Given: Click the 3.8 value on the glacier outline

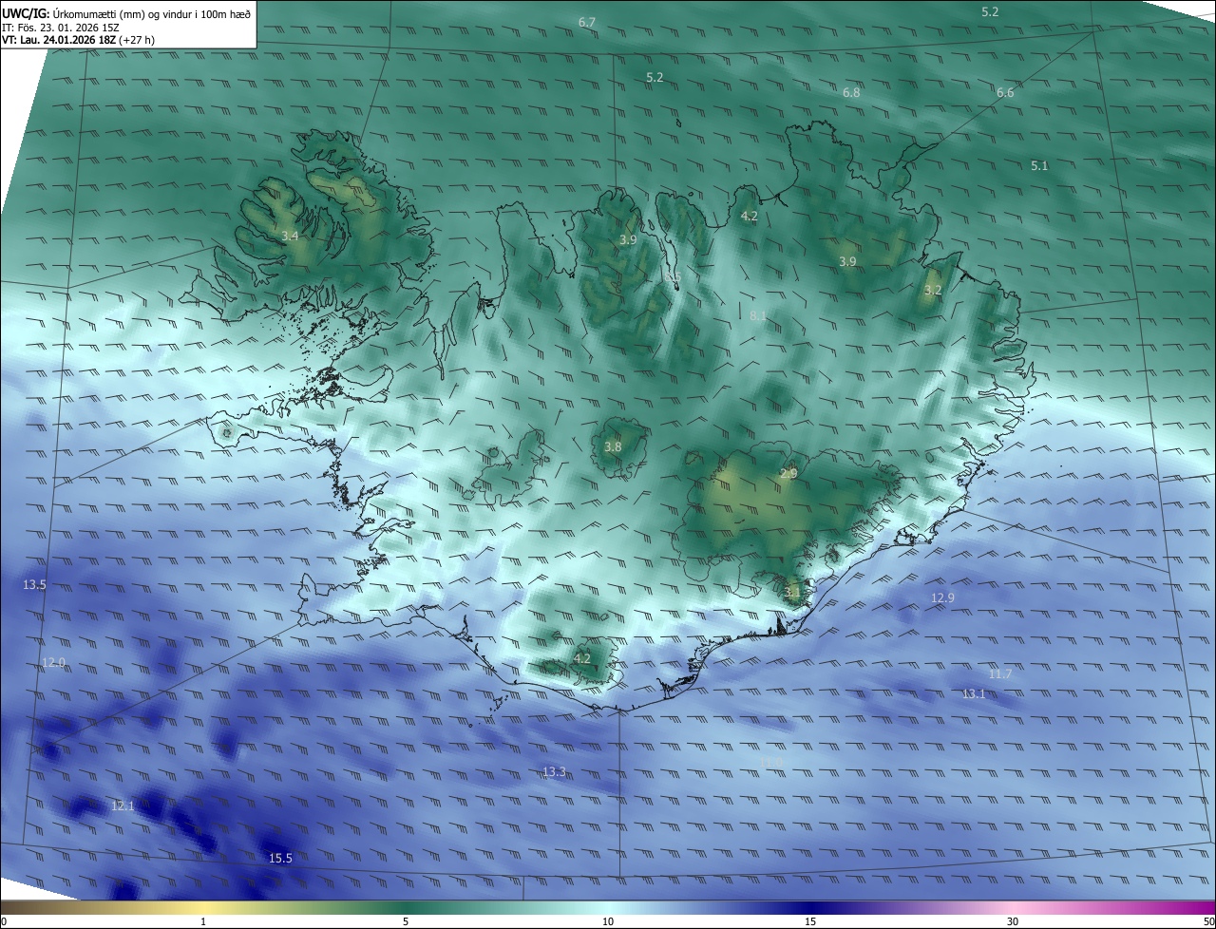Looking at the screenshot, I should 613,447.
